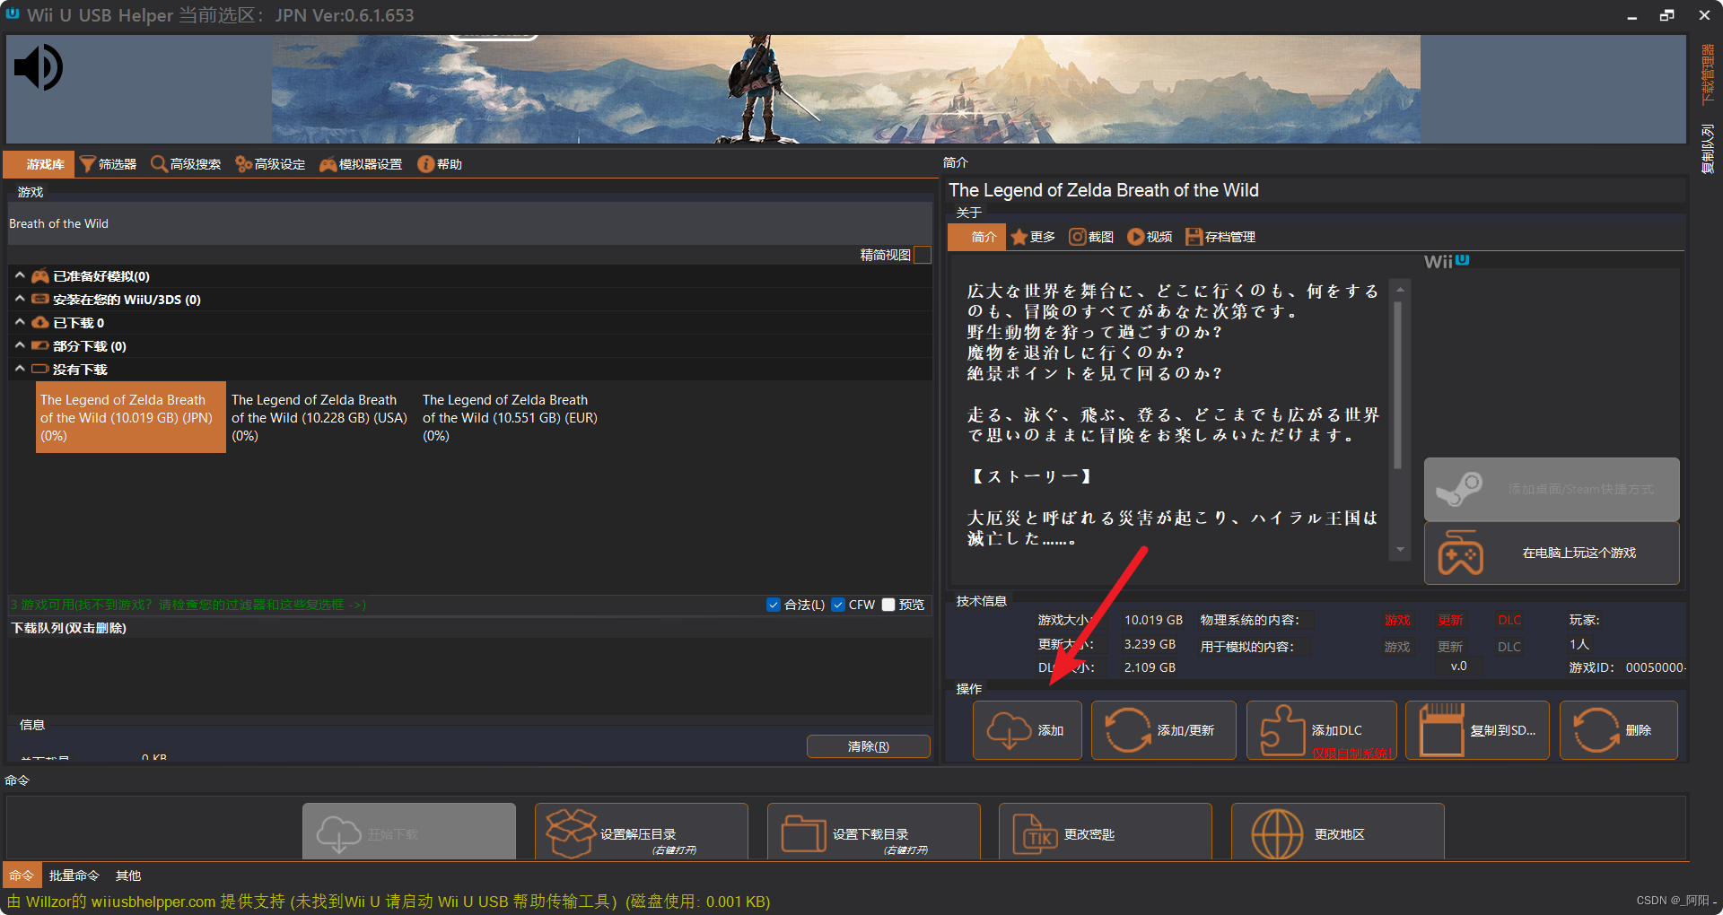Click the description text scrollbar down arrow
This screenshot has height=915, width=1723.
tap(1400, 550)
